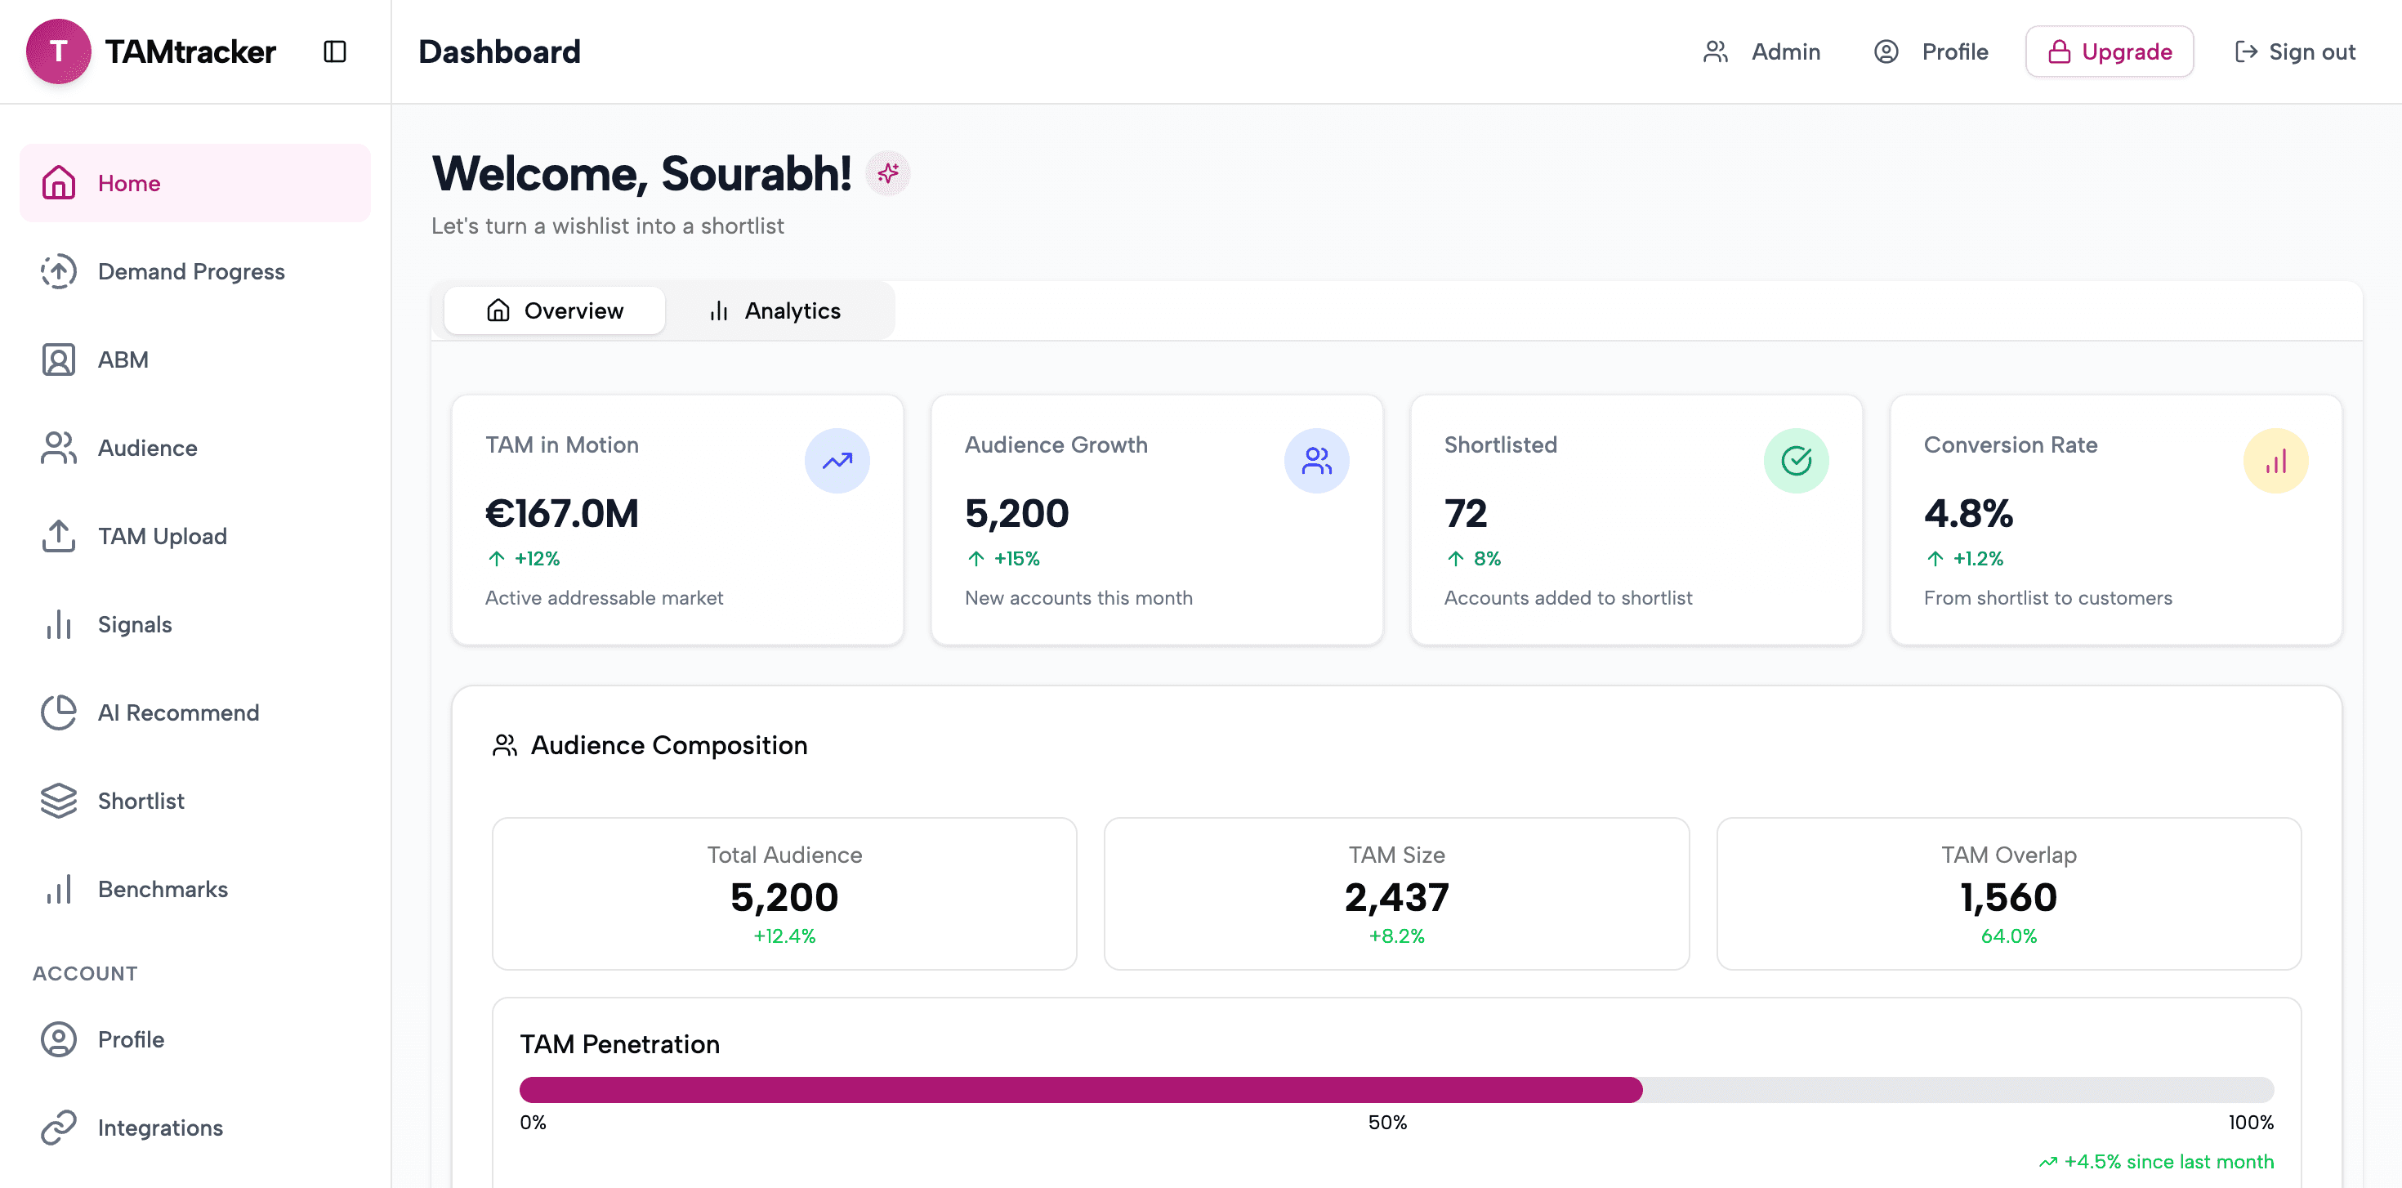Image resolution: width=2402 pixels, height=1188 pixels.
Task: Click 'Accounts added to shortlist' caption
Action: tap(1569, 598)
